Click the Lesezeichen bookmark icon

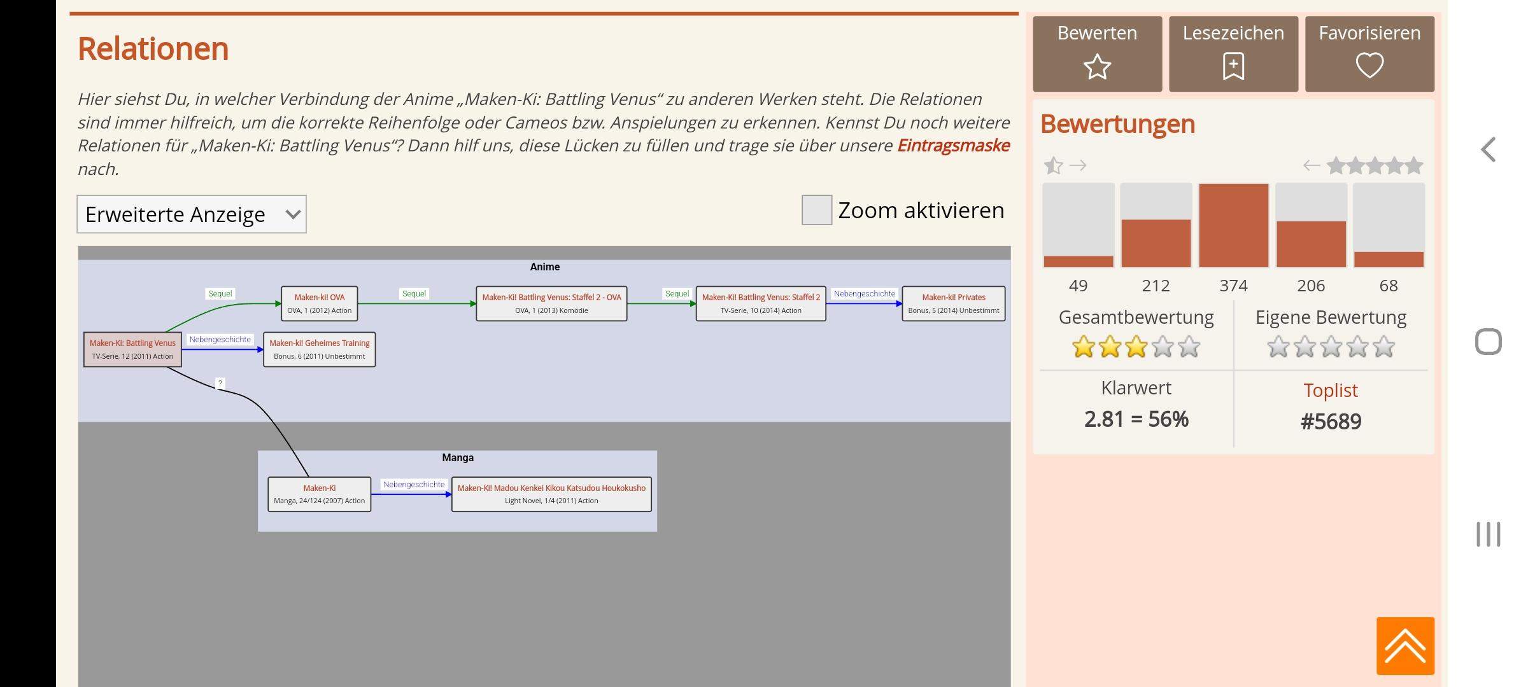1233,66
